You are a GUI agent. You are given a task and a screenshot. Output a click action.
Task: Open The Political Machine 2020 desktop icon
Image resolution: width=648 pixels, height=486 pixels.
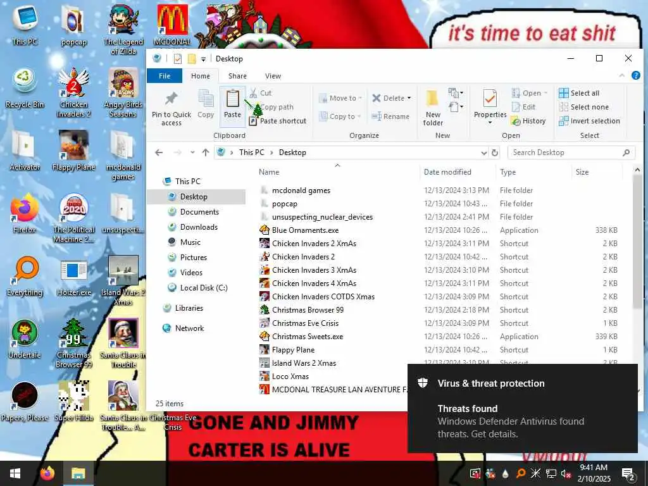(73, 218)
